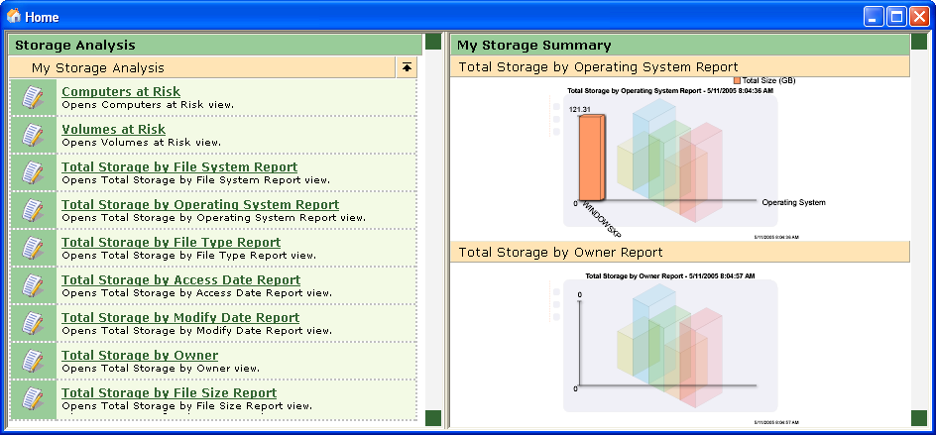Click the File Type Report notepad icon
Image resolution: width=936 pixels, height=435 pixels.
click(33, 248)
